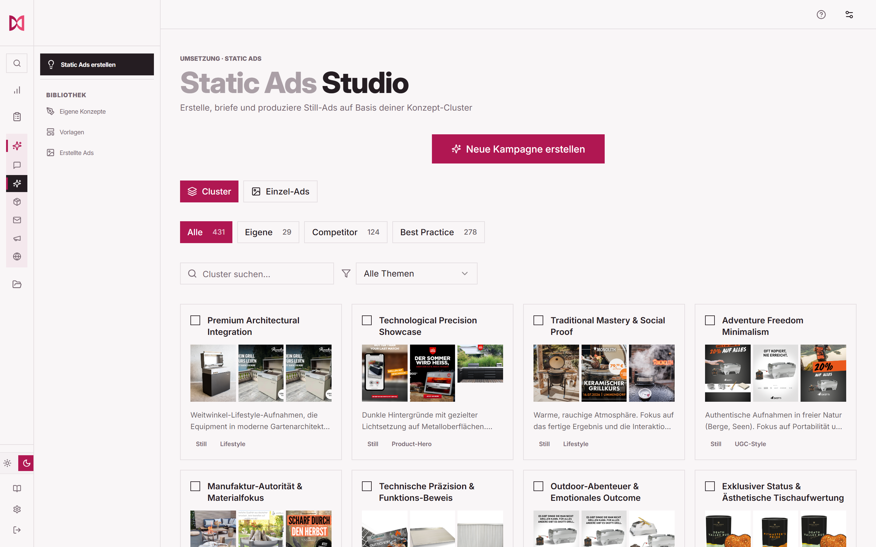Select the highlighted dark sparkle icon

[17, 184]
